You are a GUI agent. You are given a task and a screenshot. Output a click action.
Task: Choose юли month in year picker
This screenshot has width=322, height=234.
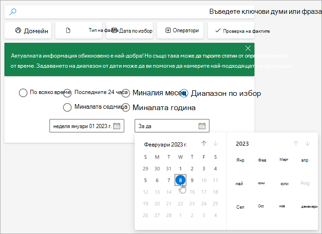pos(284,184)
